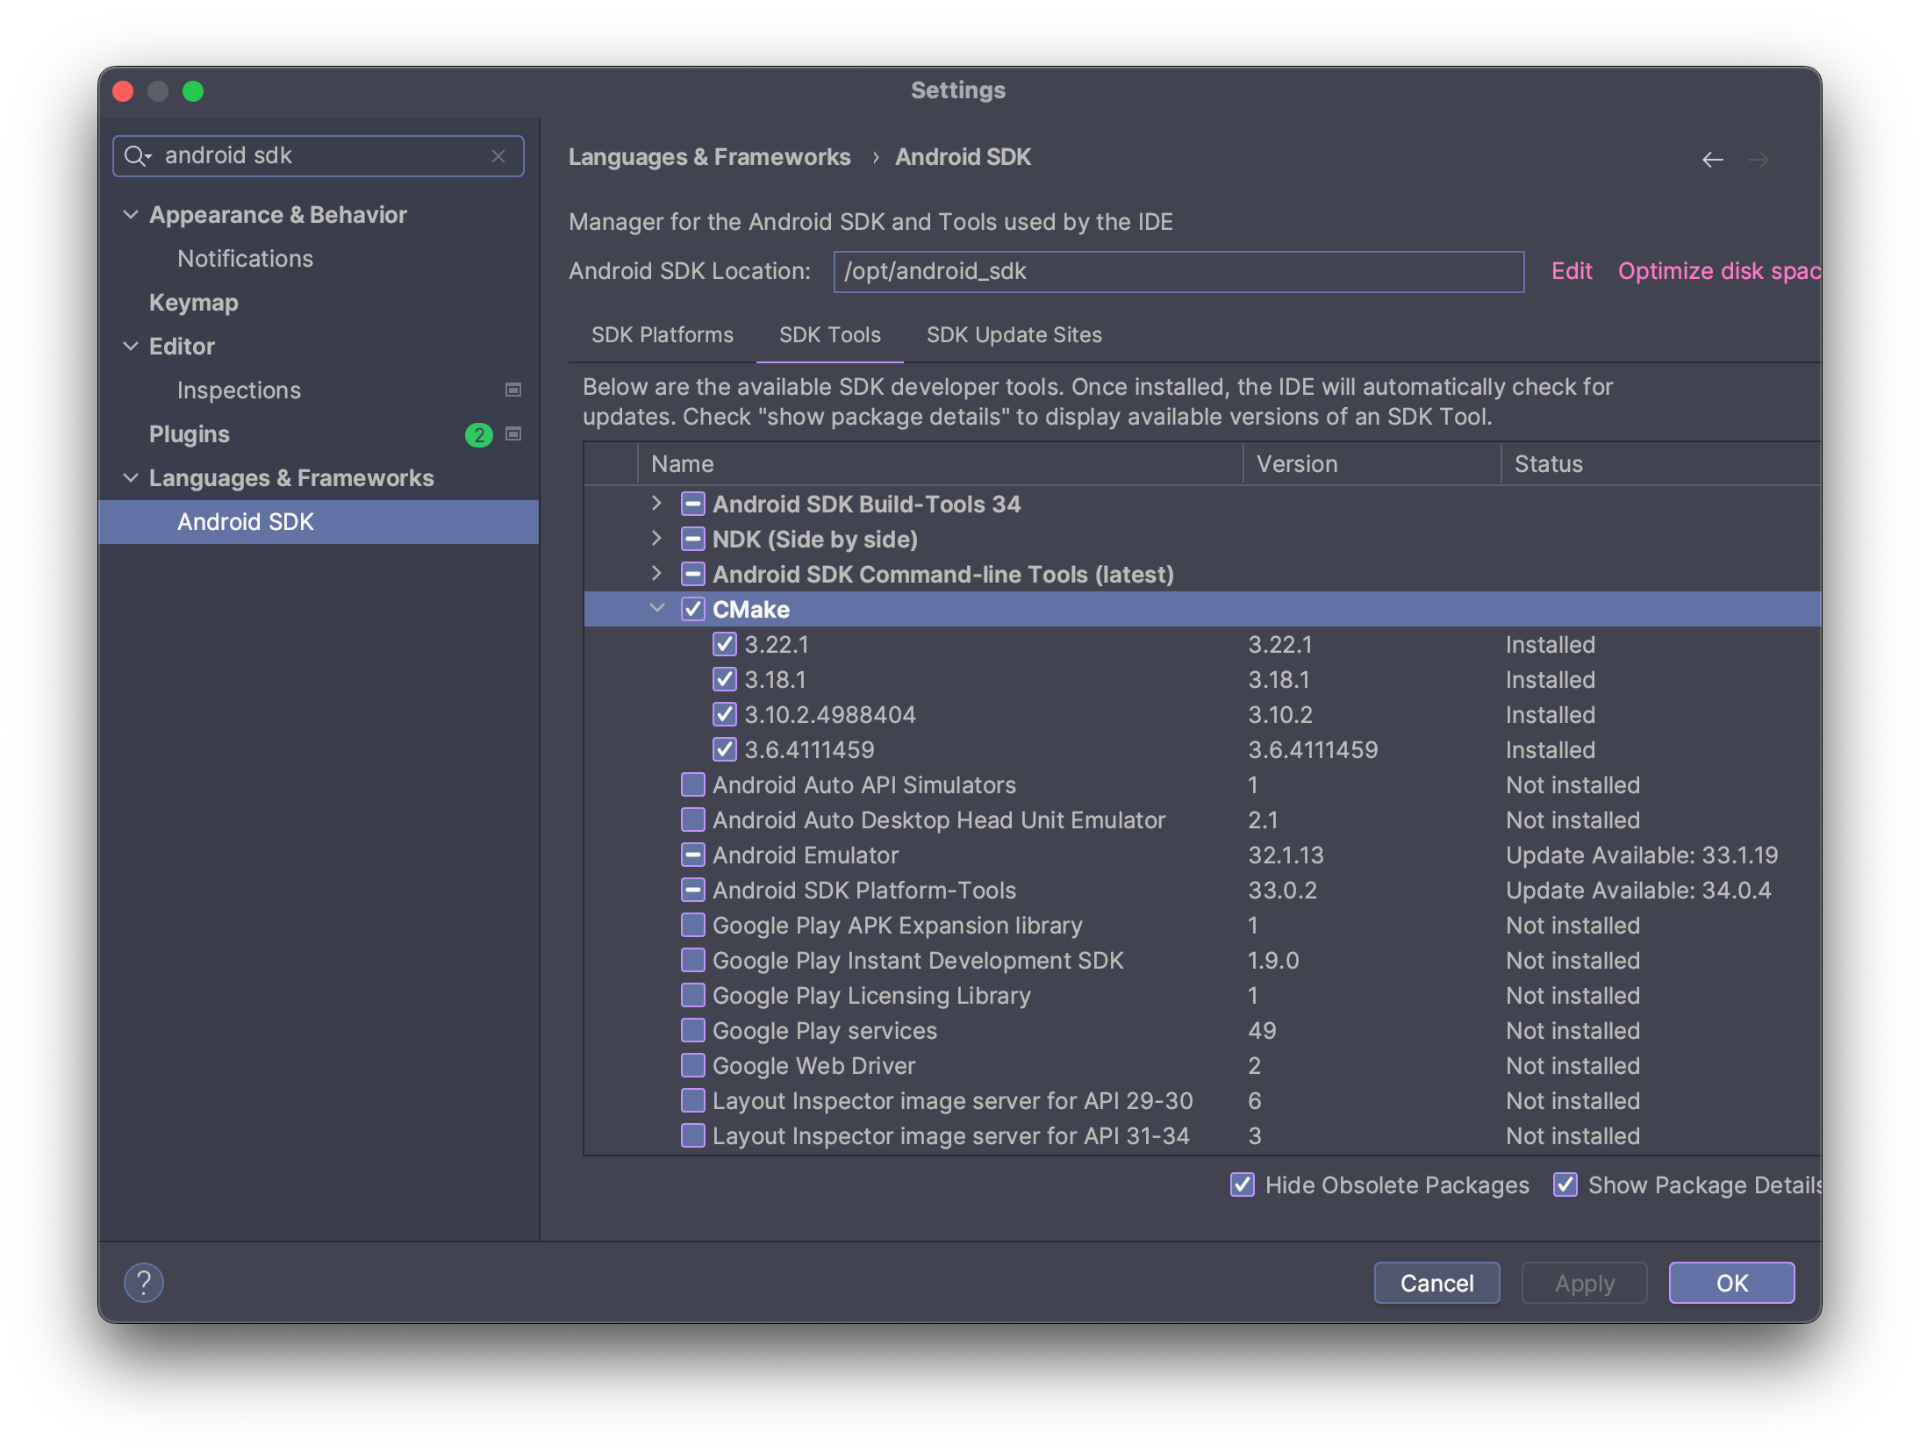The image size is (1920, 1453).
Task: Focus the settings search field
Action: click(319, 156)
